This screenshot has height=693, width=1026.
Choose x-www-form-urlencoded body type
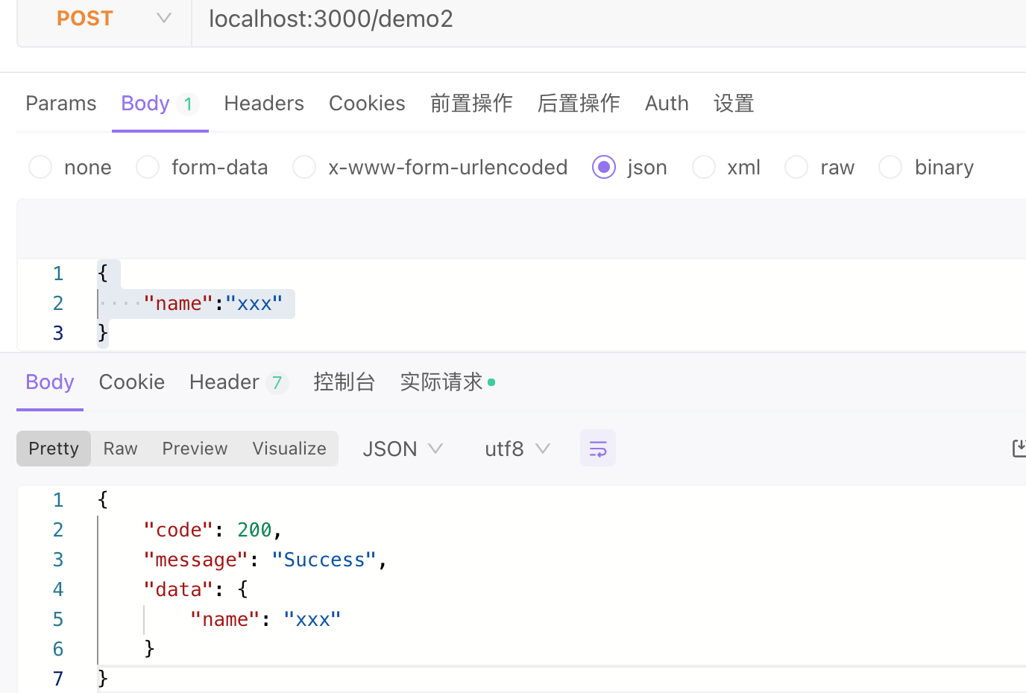coord(304,167)
